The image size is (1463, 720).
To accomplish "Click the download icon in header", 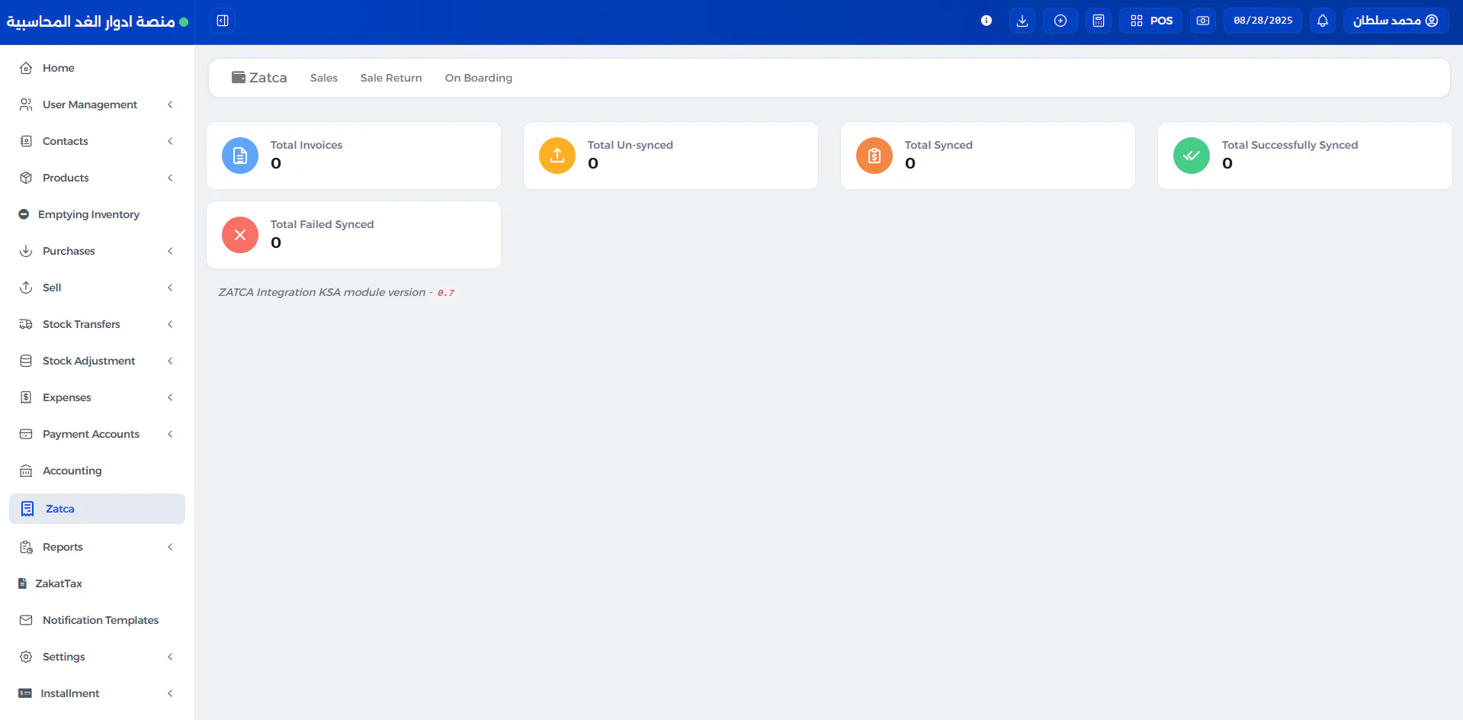I will (1022, 21).
